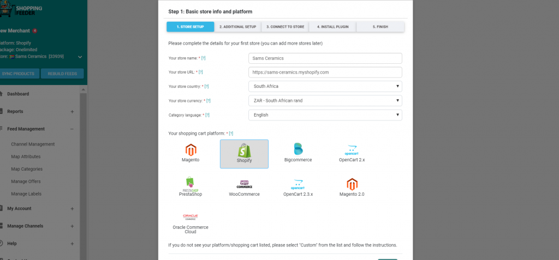
Task: Collapse the Feed Management section
Action: [x=72, y=129]
